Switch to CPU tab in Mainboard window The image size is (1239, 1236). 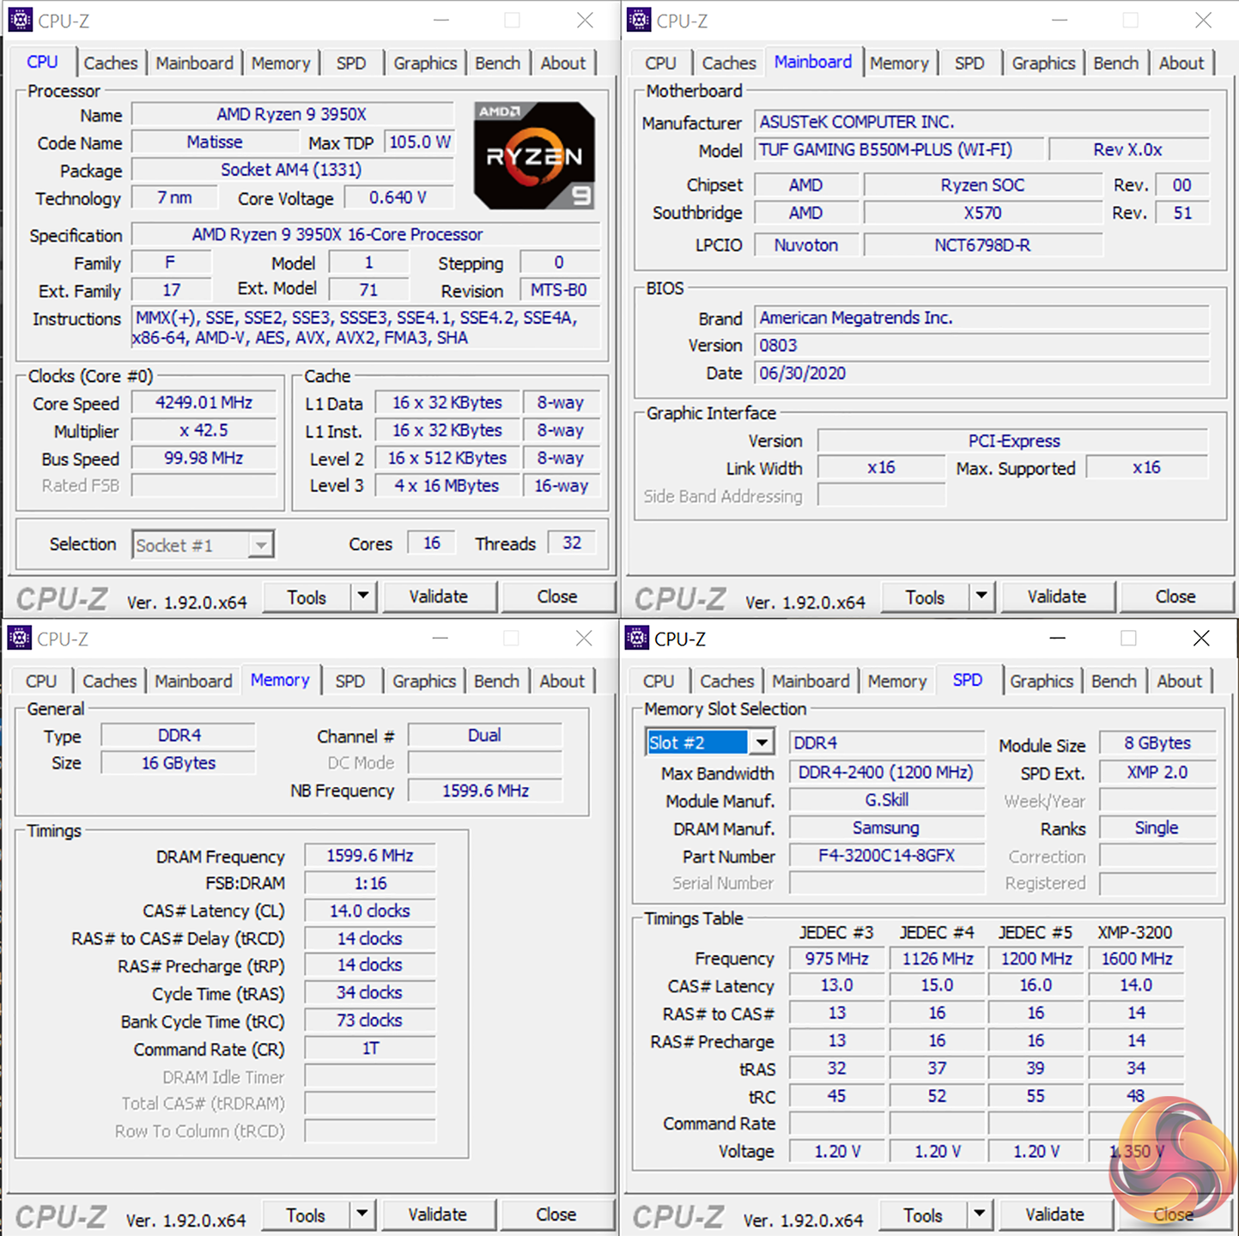(660, 64)
